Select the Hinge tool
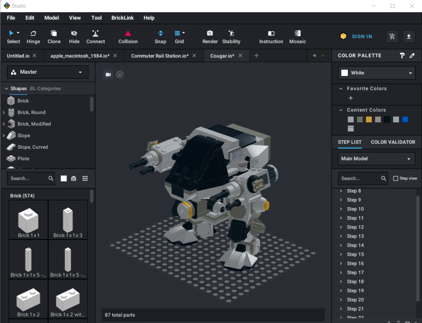The image size is (422, 323). coord(33,37)
